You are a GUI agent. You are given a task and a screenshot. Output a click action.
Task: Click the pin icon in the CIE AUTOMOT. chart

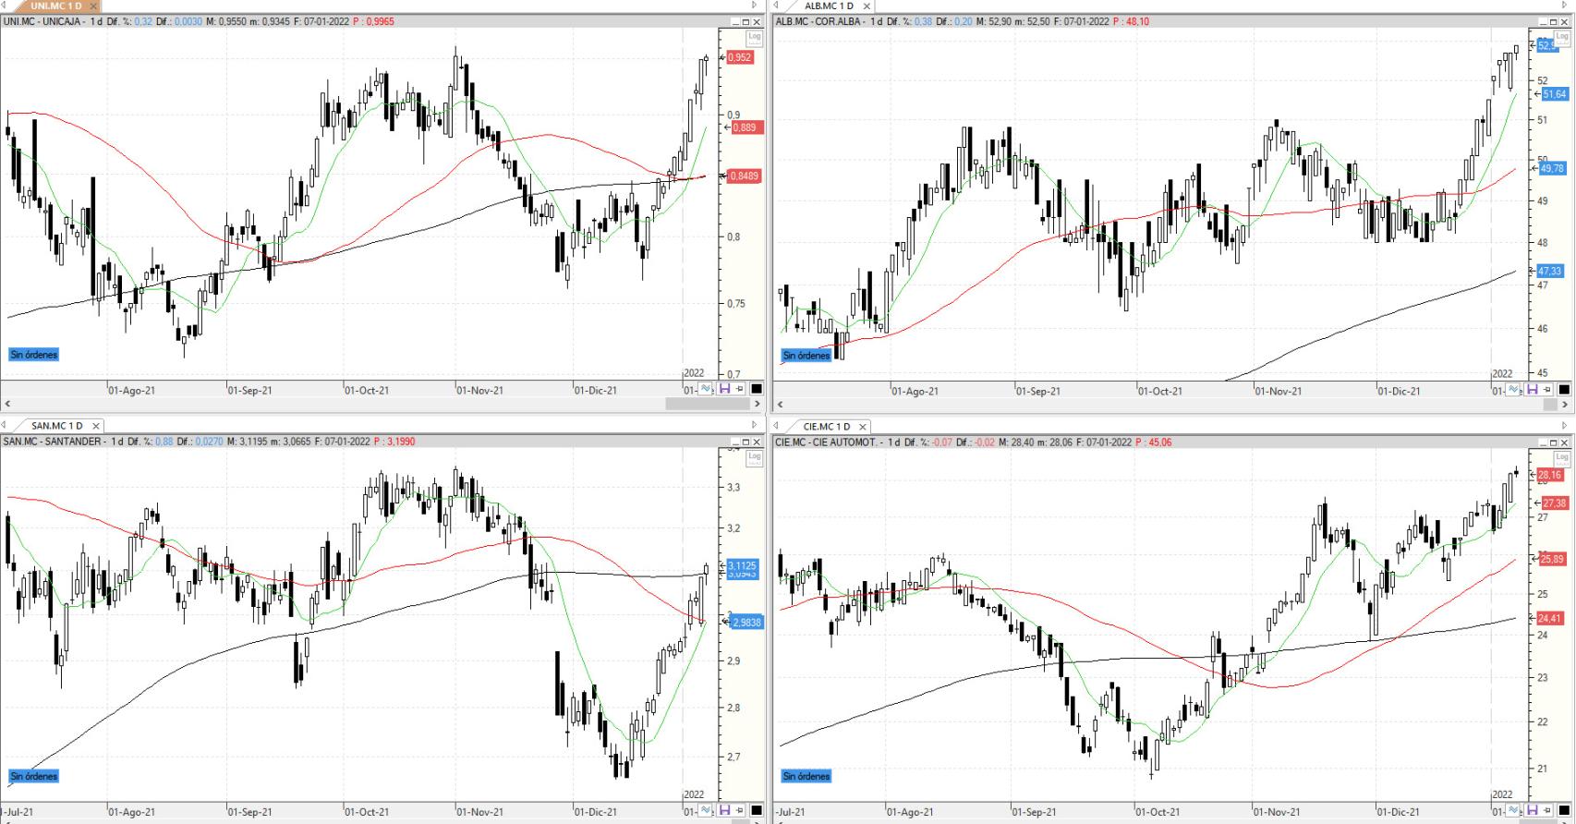pos(1547,811)
